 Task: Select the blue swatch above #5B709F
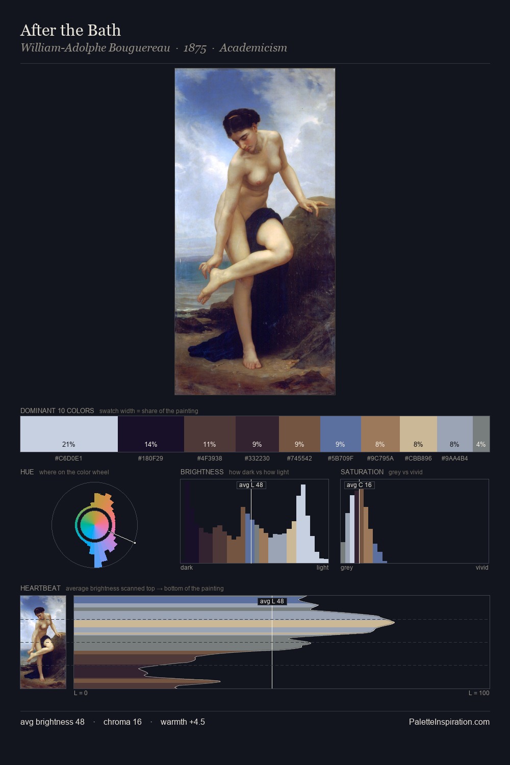tap(341, 434)
